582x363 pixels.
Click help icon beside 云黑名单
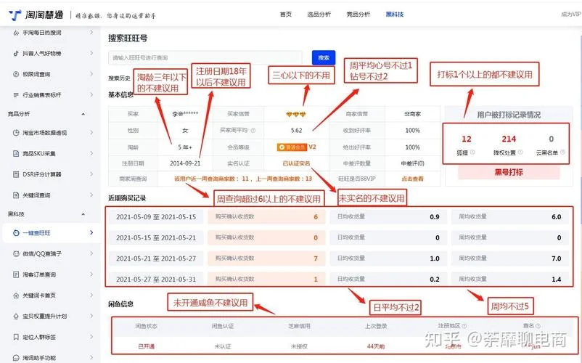[x=562, y=152]
